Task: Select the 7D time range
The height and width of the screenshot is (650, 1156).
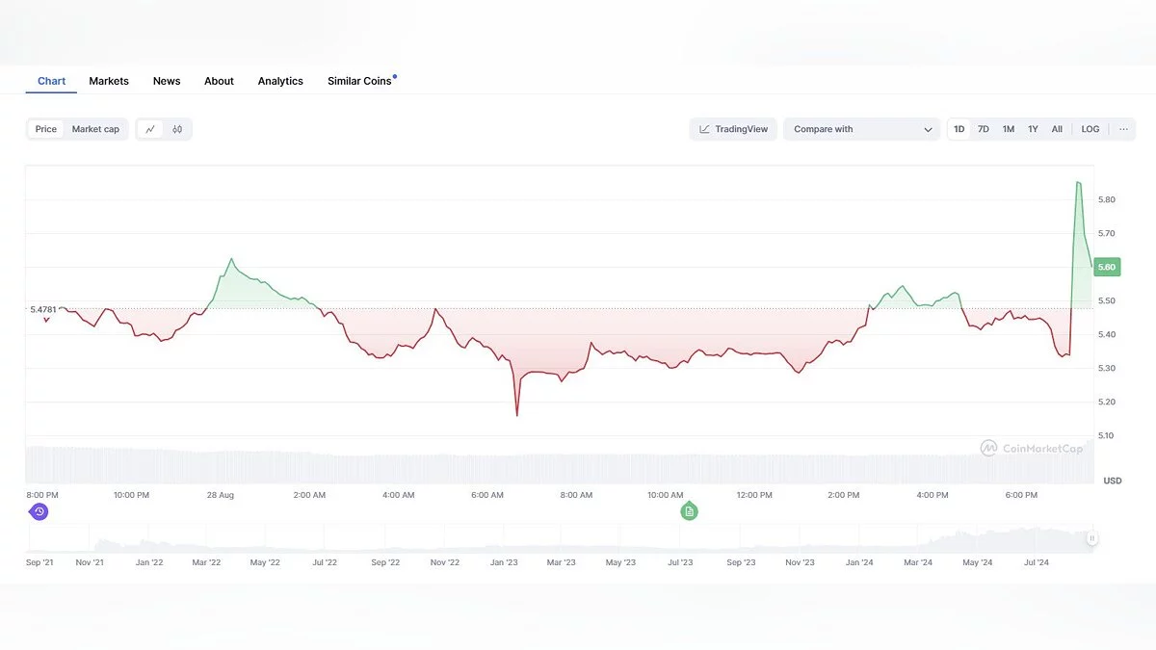Action: click(984, 129)
